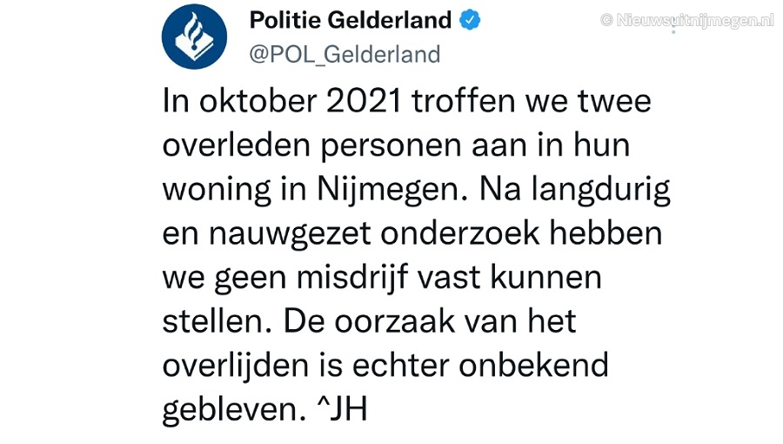Click the word "woning" in the tweet
Image resolution: width=783 pixels, height=444 pixels.
click(217, 191)
